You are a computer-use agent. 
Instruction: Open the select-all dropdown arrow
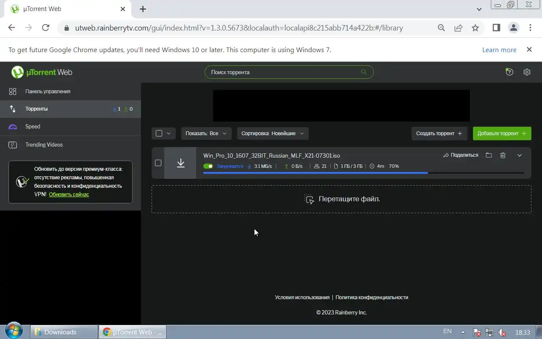[x=169, y=133]
